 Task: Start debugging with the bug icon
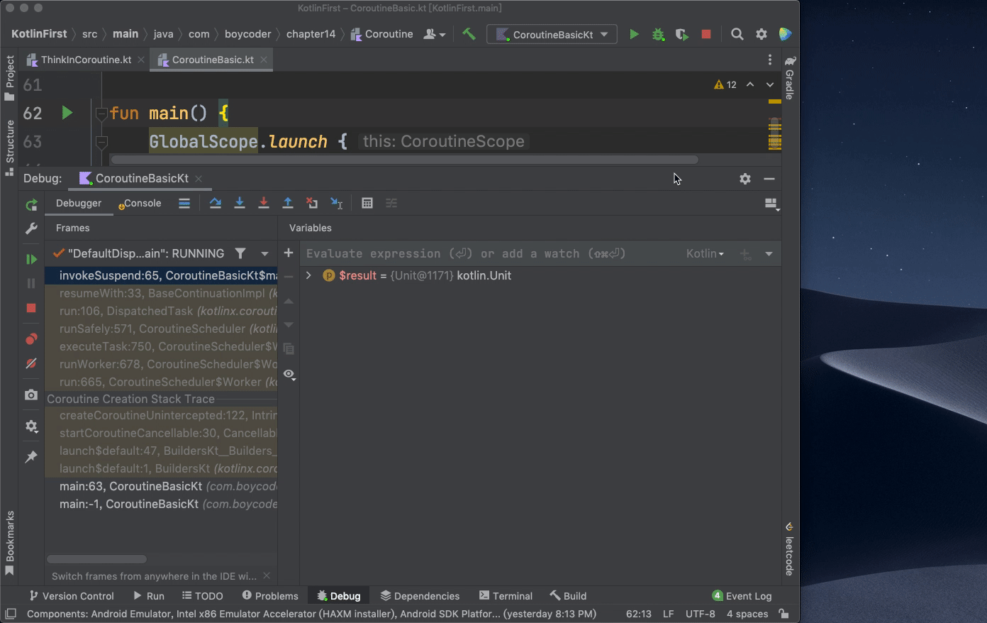click(658, 34)
